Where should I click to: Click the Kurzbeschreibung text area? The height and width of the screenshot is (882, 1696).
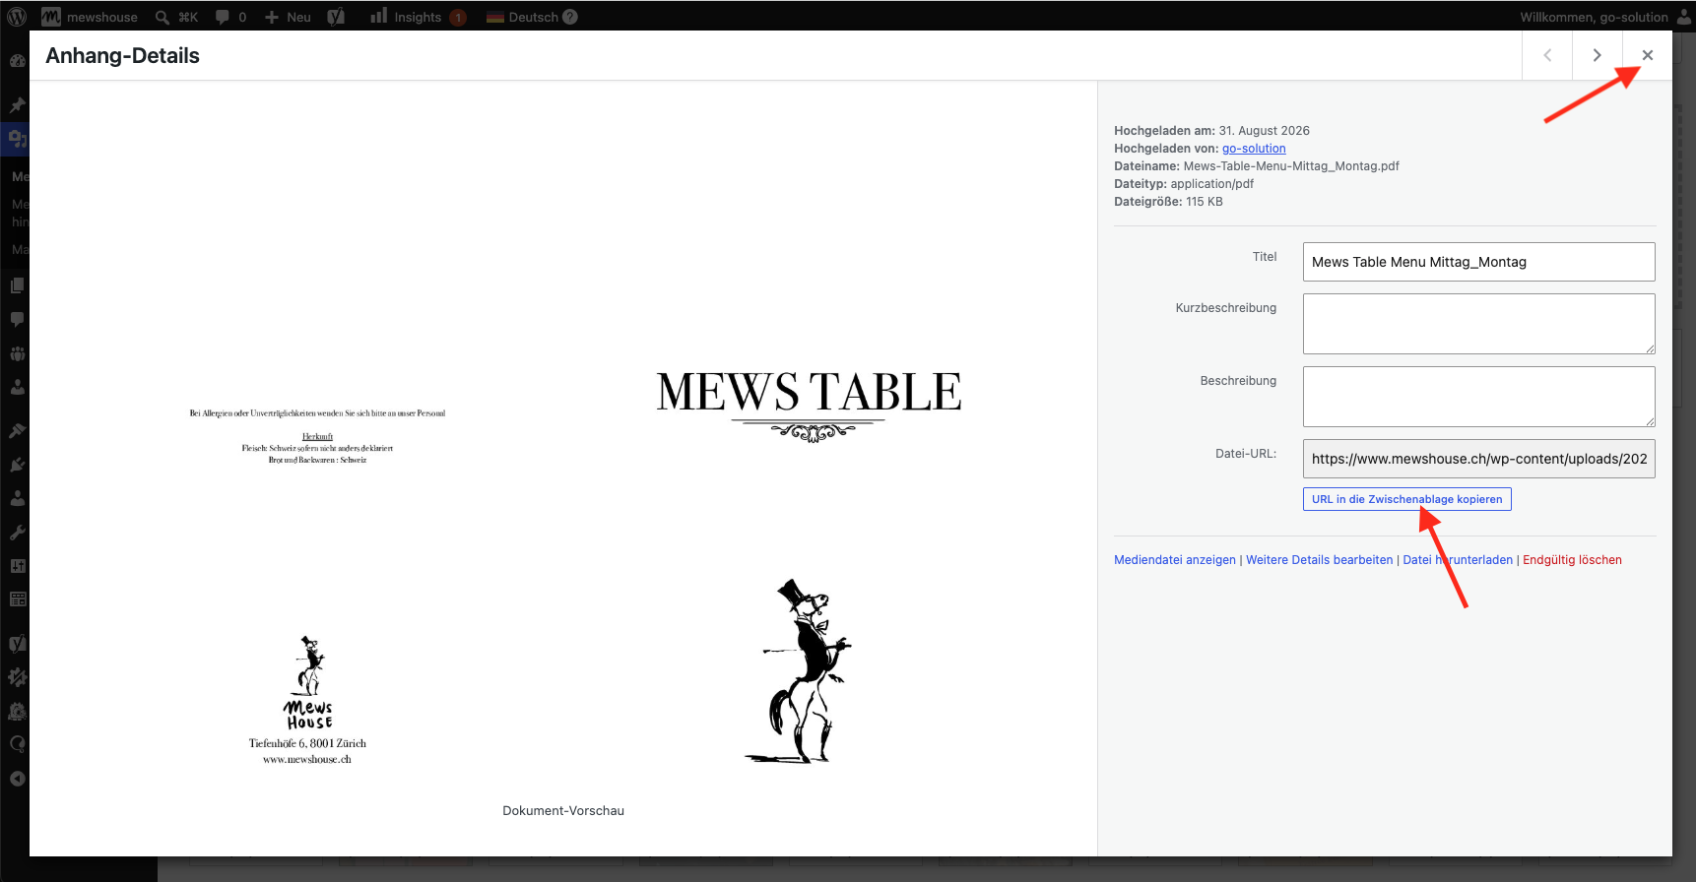[1478, 324]
